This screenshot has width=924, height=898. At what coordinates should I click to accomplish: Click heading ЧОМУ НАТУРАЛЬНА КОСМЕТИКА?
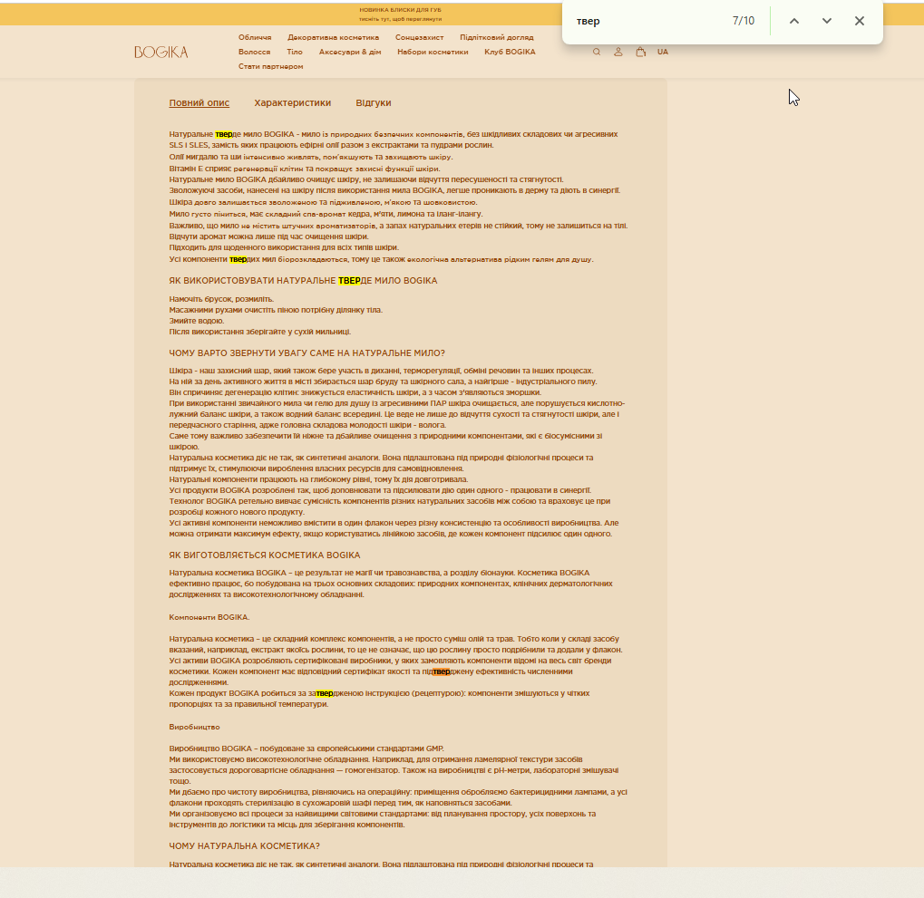pyautogui.click(x=245, y=846)
